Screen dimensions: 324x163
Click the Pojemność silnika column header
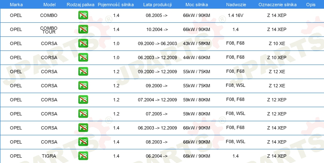116,5
